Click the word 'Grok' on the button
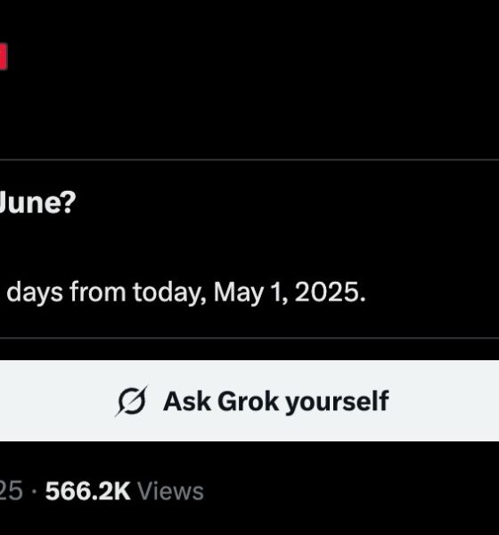The height and width of the screenshot is (535, 499). [248, 401]
